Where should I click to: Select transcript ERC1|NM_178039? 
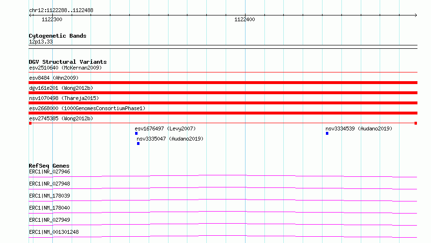coord(49,196)
